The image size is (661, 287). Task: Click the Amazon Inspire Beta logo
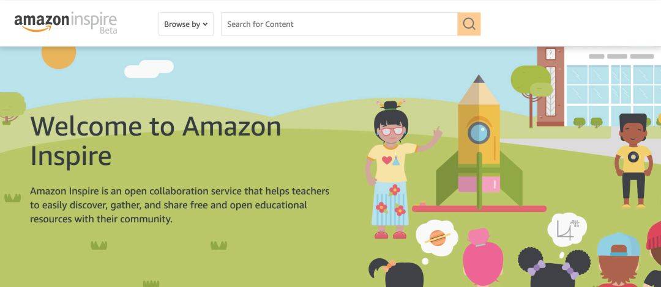pyautogui.click(x=65, y=23)
